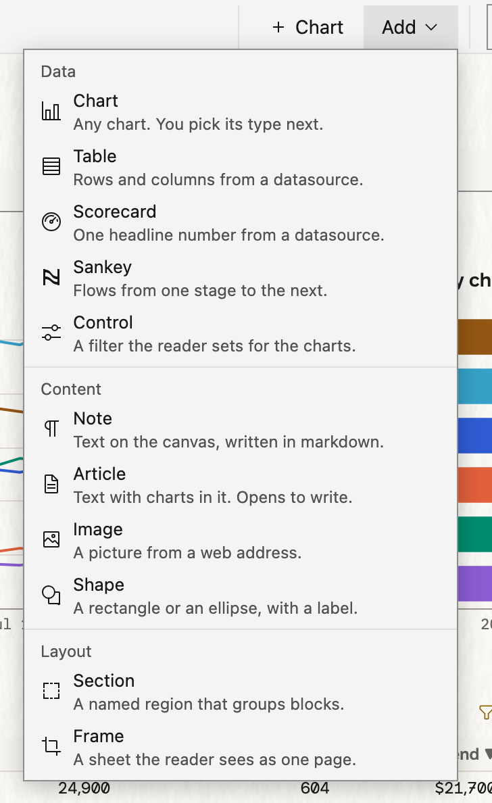Click the light blue legend color bar
Viewport: 492px width, 803px height.
(x=474, y=386)
